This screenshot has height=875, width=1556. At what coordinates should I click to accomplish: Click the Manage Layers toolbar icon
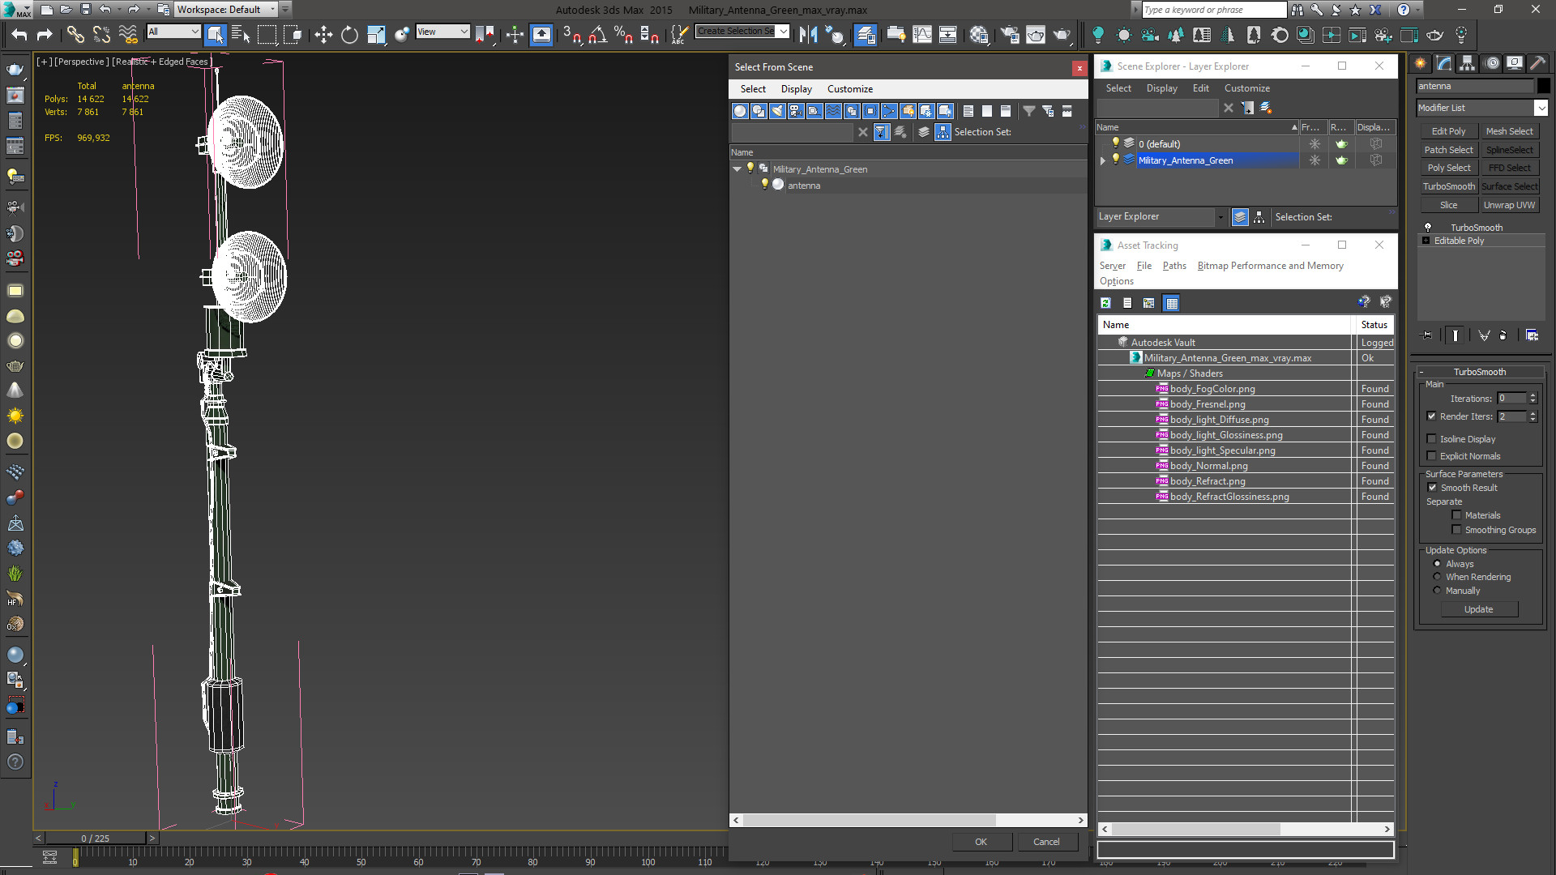(x=866, y=35)
